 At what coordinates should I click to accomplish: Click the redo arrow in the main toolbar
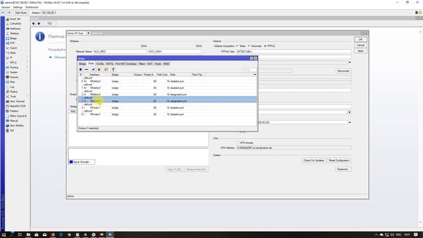click(x=9, y=13)
